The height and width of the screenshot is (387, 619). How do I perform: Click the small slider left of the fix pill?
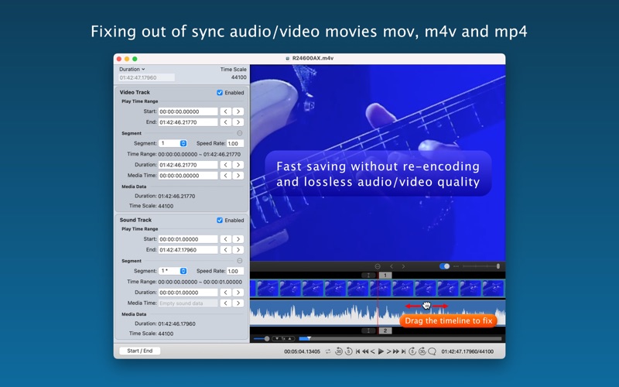click(x=262, y=339)
